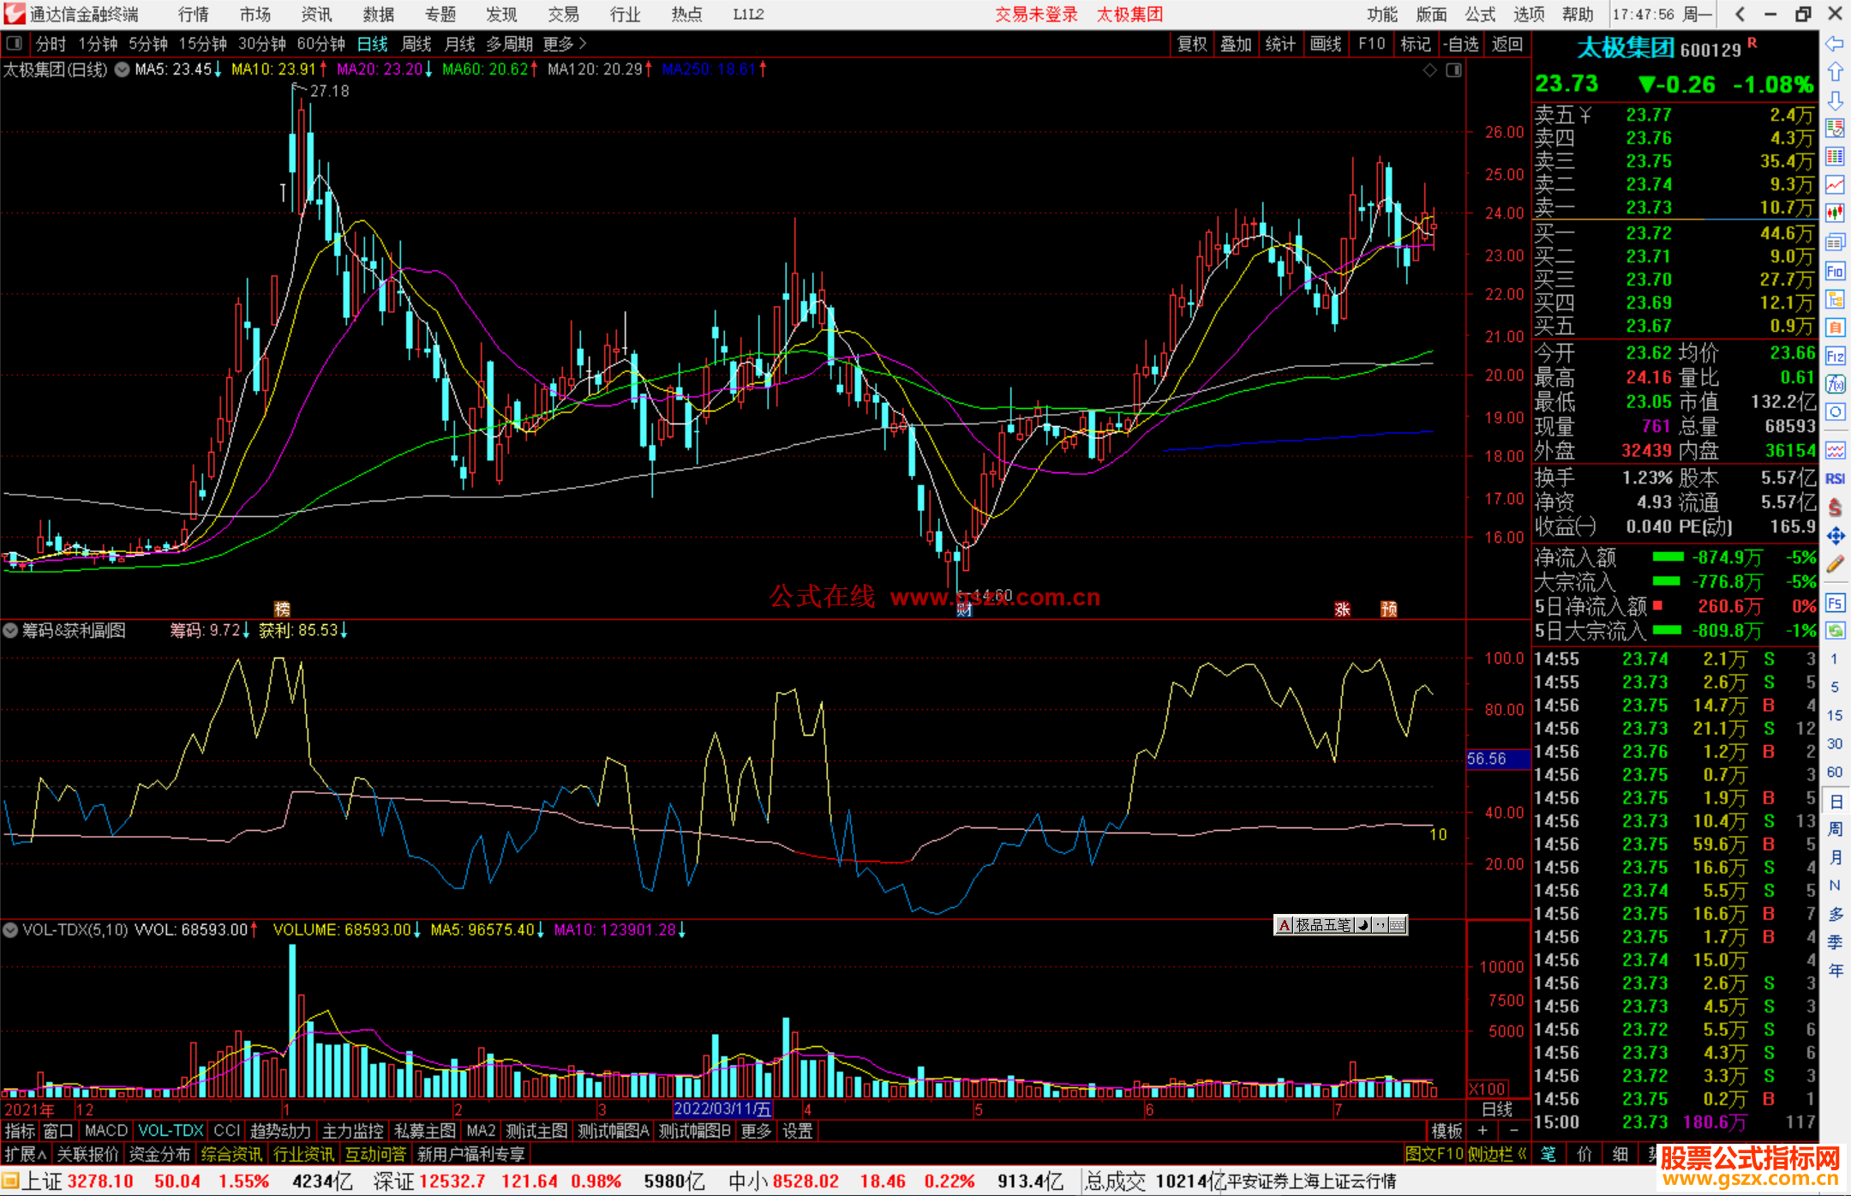Select the candlestick chart icon in sidebar
Image resolution: width=1851 pixels, height=1196 pixels.
1835,213
